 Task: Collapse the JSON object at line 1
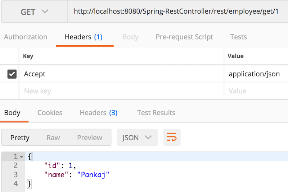coord(22,157)
